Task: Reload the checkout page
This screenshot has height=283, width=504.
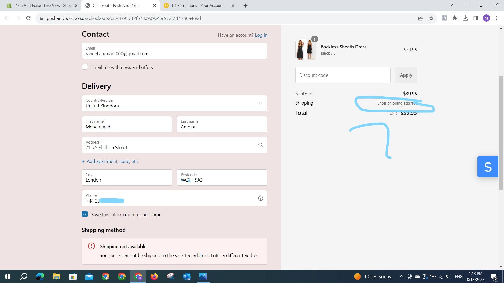Action: [28, 18]
